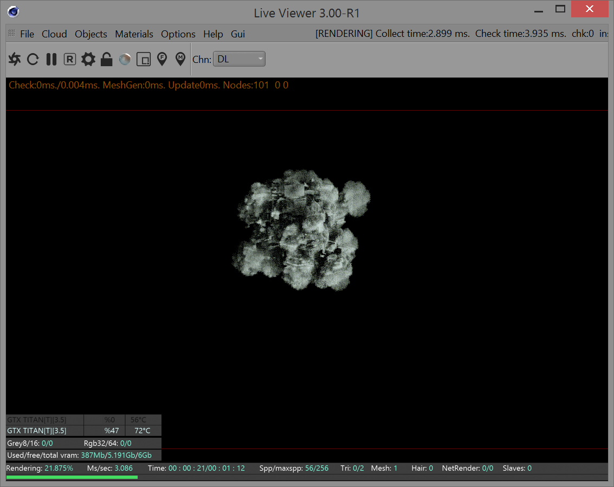Screen dimensions: 614x487
Task: Click the focus picker pin icon marked F
Action: click(162, 59)
